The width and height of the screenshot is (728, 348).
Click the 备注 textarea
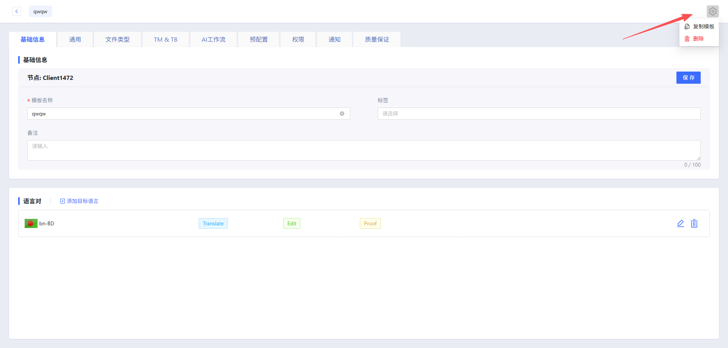(x=364, y=150)
